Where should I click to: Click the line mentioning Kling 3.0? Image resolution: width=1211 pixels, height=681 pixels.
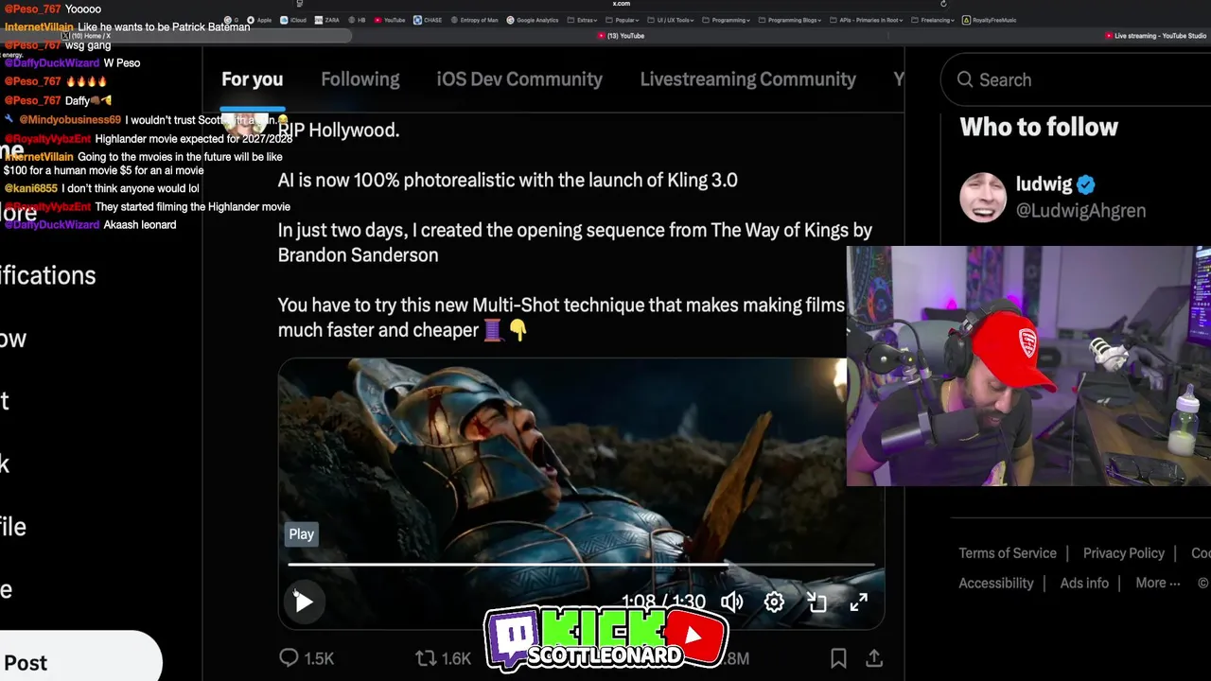tap(507, 180)
